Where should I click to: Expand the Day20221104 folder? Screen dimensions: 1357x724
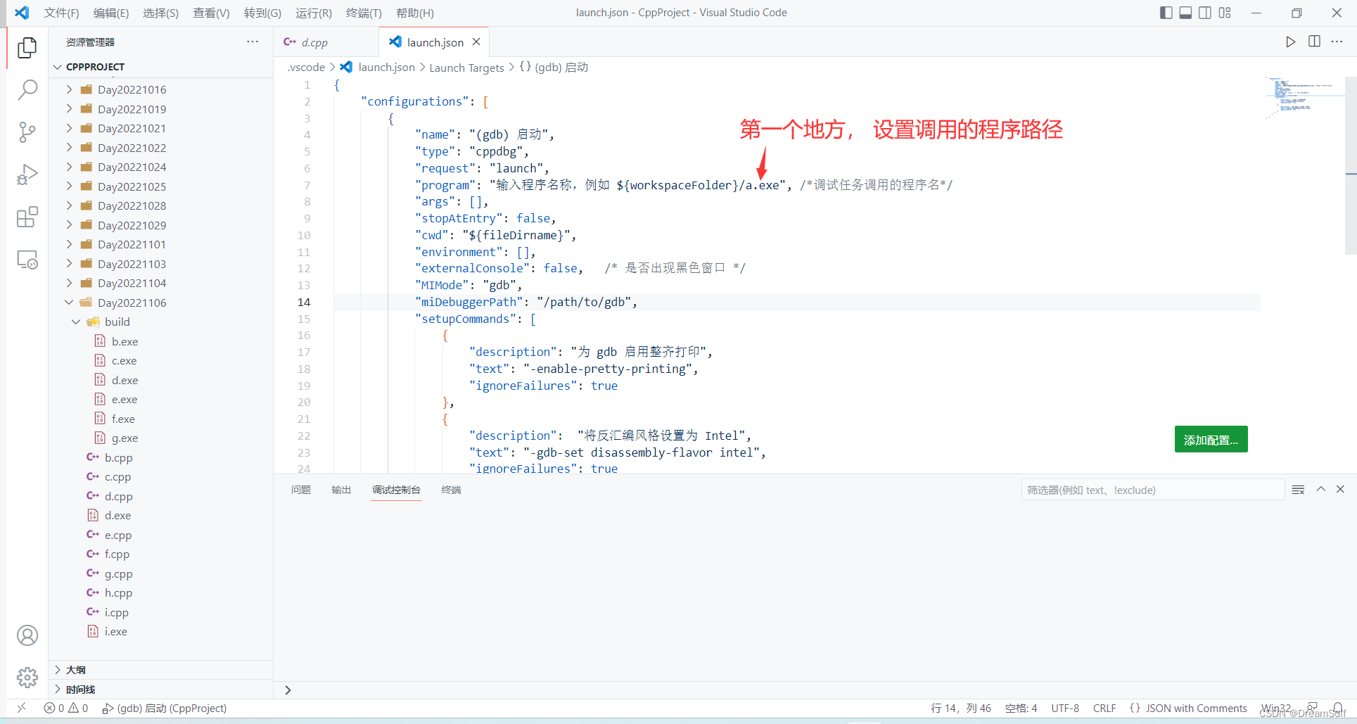[x=69, y=283]
